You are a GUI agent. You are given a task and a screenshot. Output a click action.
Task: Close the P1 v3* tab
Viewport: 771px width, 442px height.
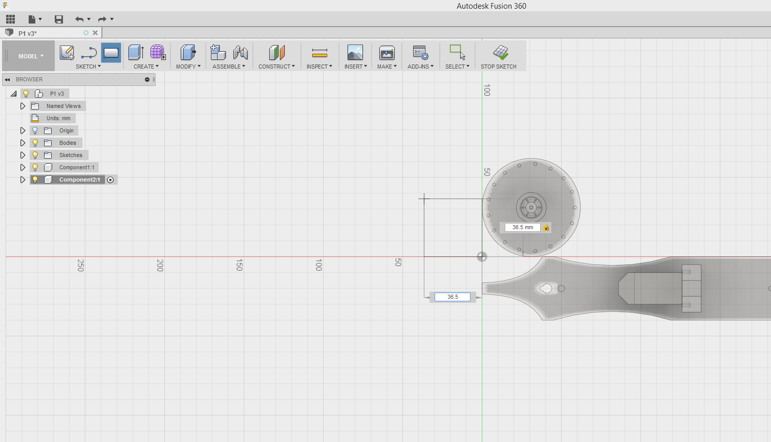coord(95,33)
